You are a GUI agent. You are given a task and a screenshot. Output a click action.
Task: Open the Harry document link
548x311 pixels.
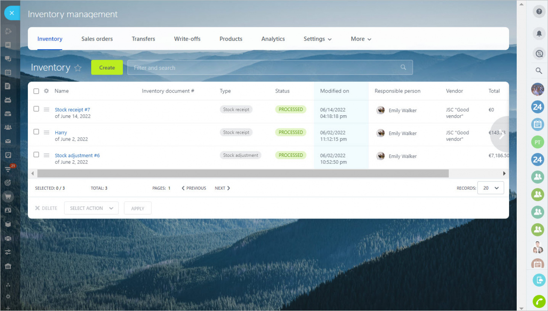click(61, 133)
